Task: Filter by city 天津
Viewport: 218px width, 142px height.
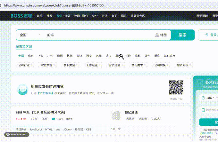Action: click(x=80, y=56)
